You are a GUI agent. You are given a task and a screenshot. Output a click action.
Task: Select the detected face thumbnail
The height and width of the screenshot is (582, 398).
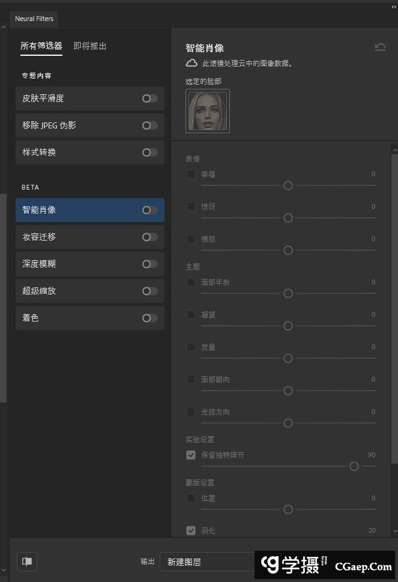tap(208, 111)
